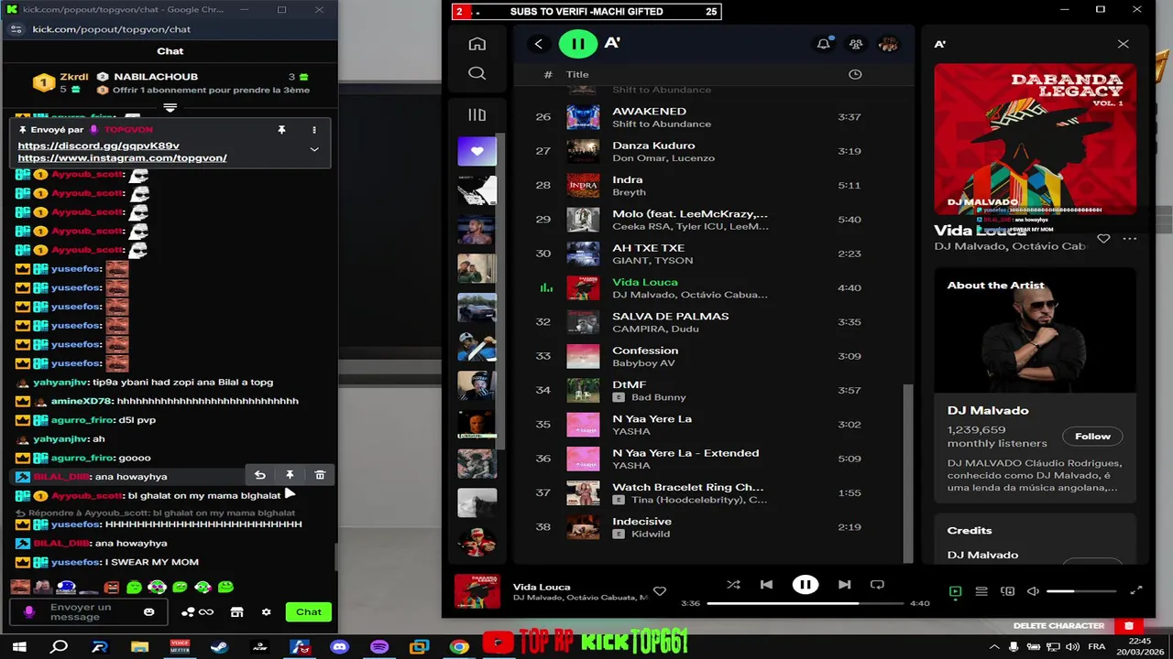Open pinned message three-dot menu

click(313, 130)
